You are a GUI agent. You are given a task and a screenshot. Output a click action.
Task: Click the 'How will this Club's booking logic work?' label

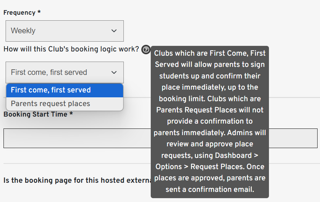click(x=71, y=49)
